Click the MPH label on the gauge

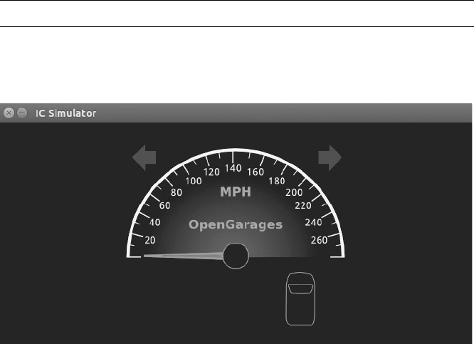click(236, 192)
